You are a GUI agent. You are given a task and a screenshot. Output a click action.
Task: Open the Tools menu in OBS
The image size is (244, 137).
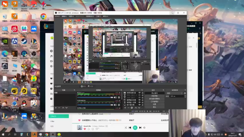pyautogui.click(x=98, y=16)
